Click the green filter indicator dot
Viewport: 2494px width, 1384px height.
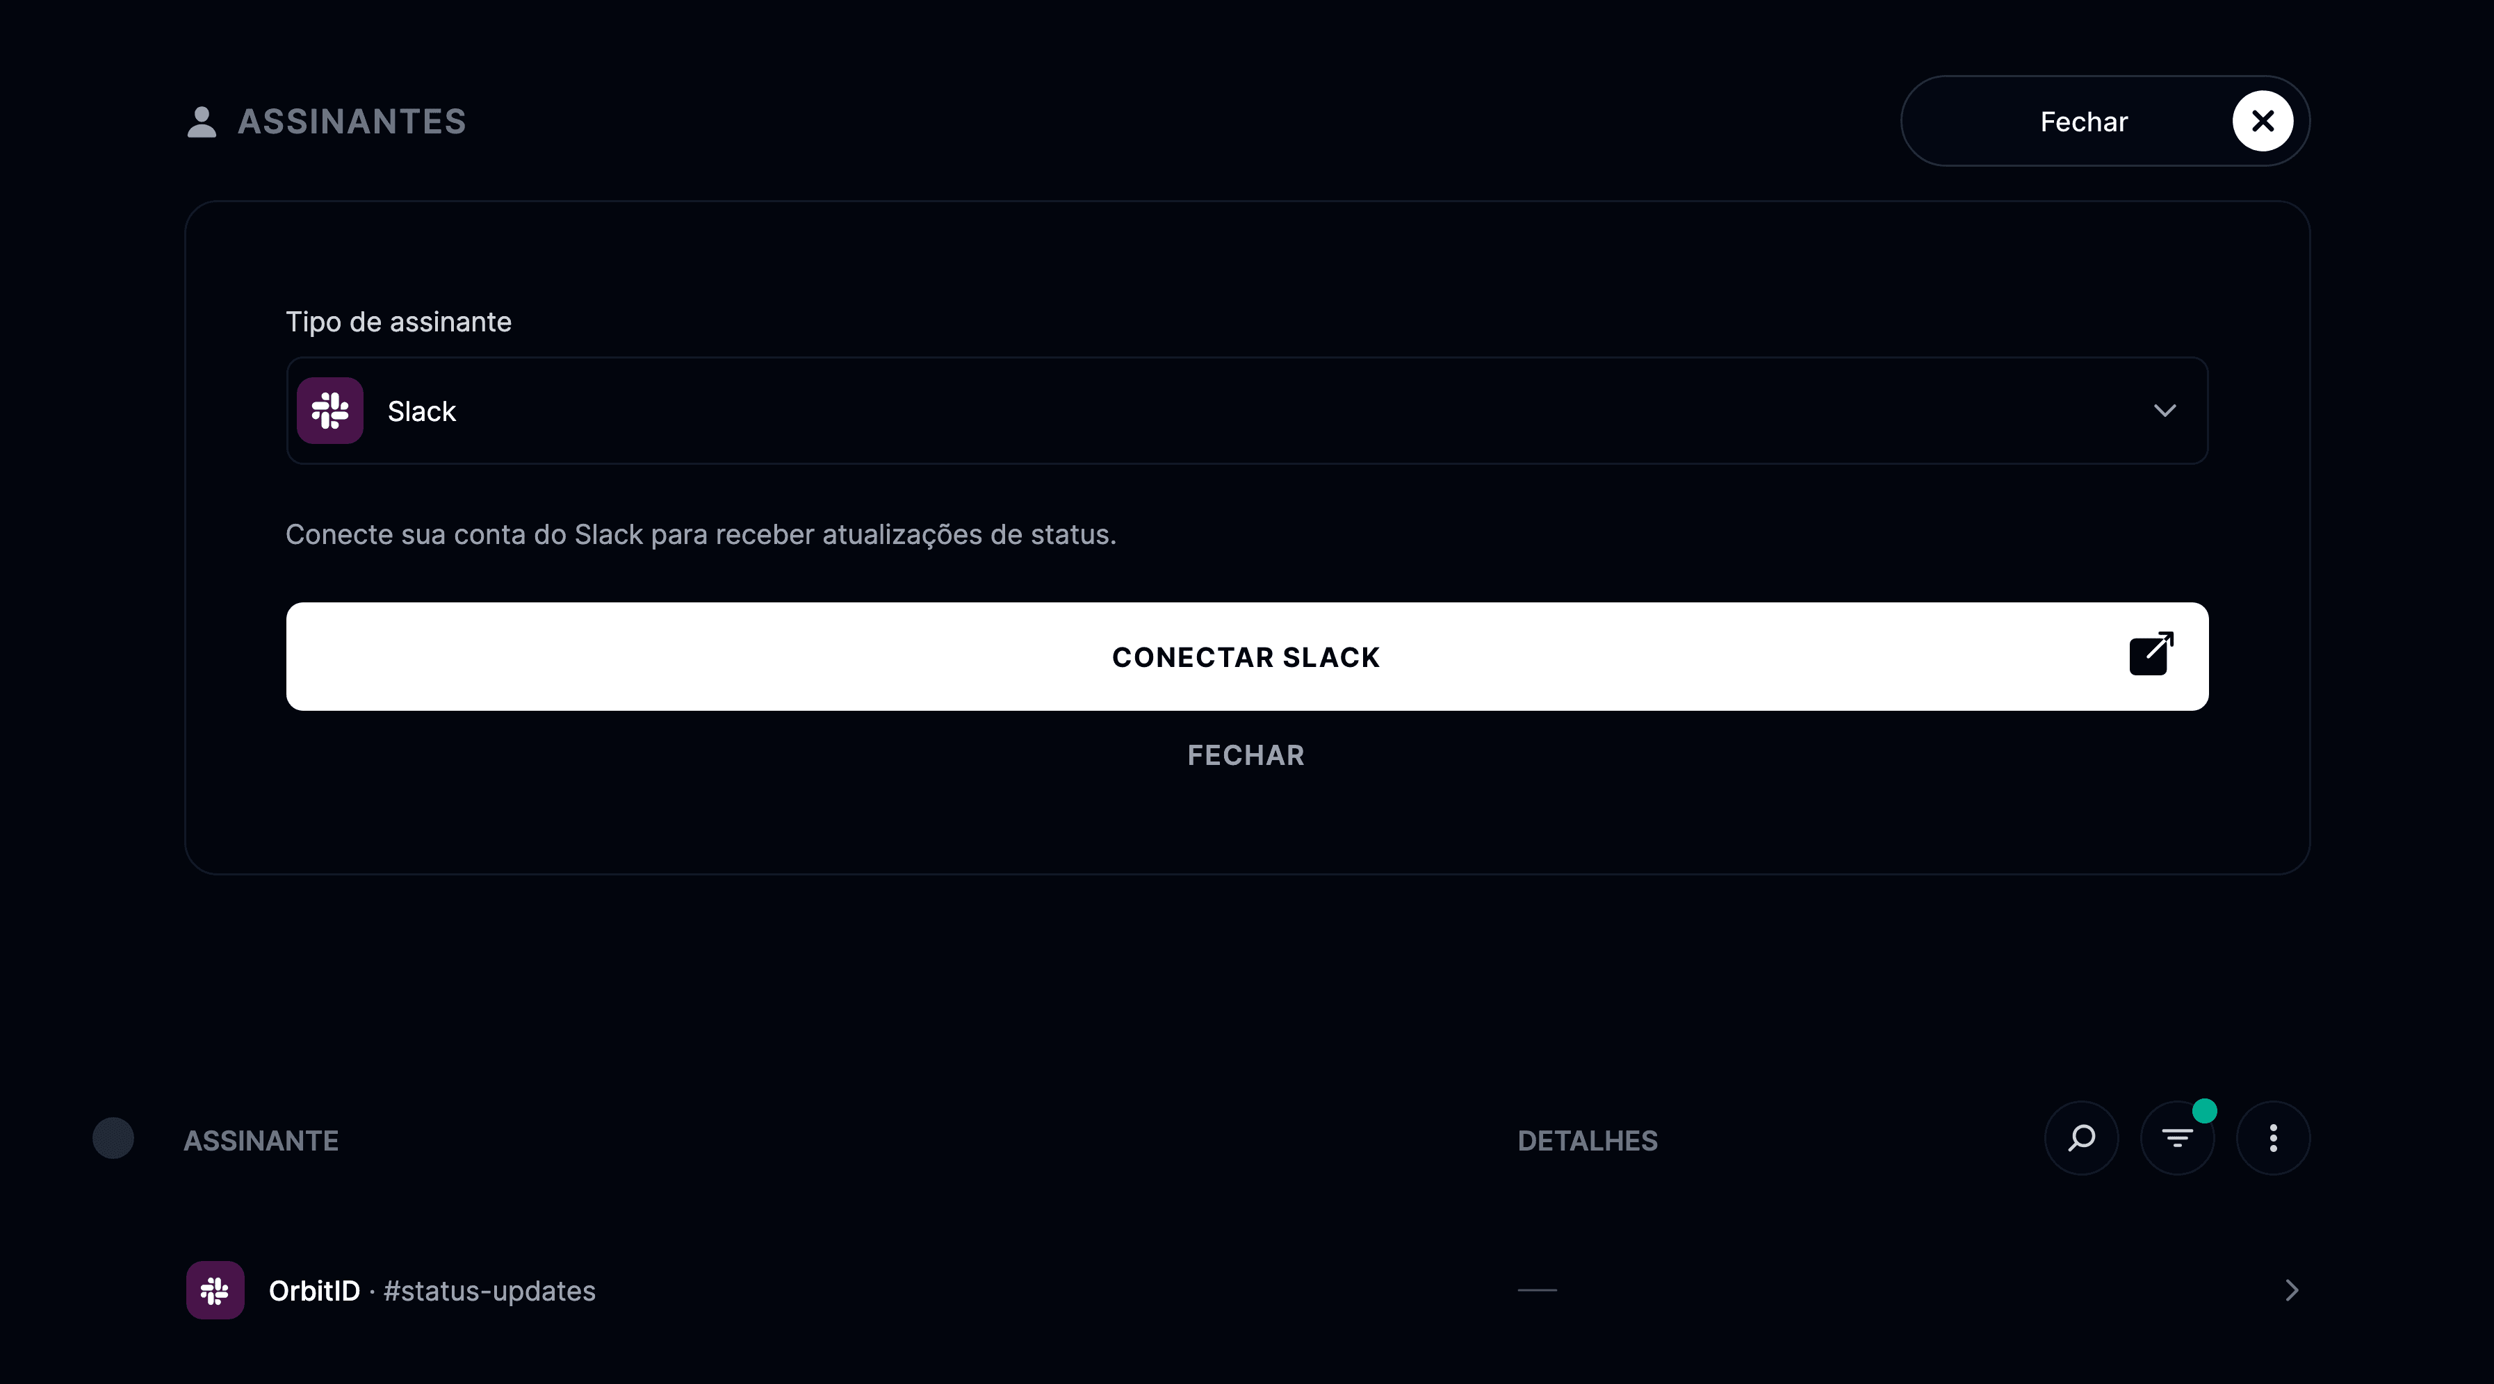pyautogui.click(x=2205, y=1111)
